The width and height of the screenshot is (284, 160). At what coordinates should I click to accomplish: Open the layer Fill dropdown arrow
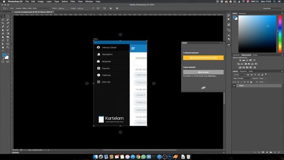click(265, 82)
